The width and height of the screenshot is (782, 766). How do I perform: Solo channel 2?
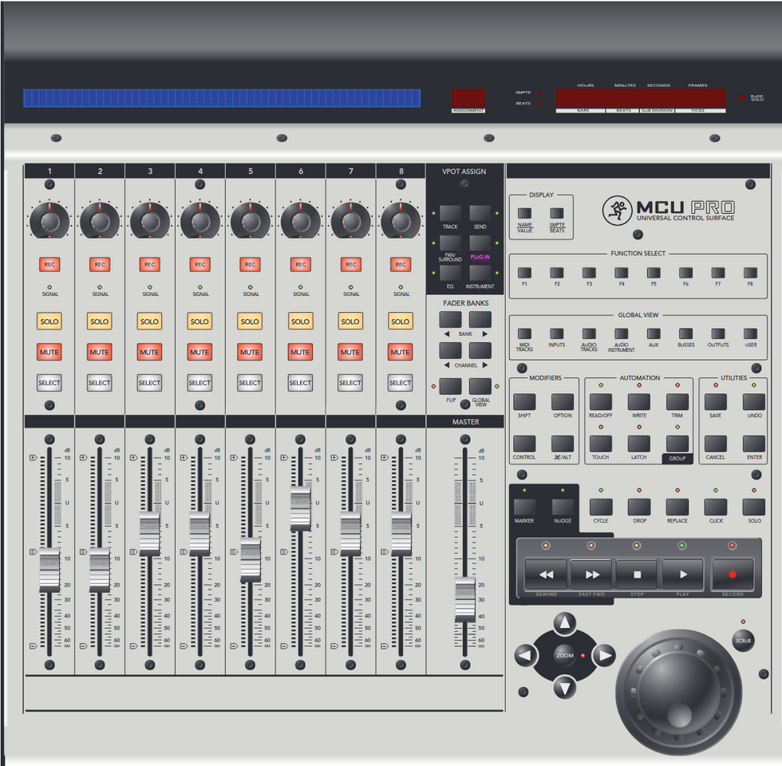point(99,322)
